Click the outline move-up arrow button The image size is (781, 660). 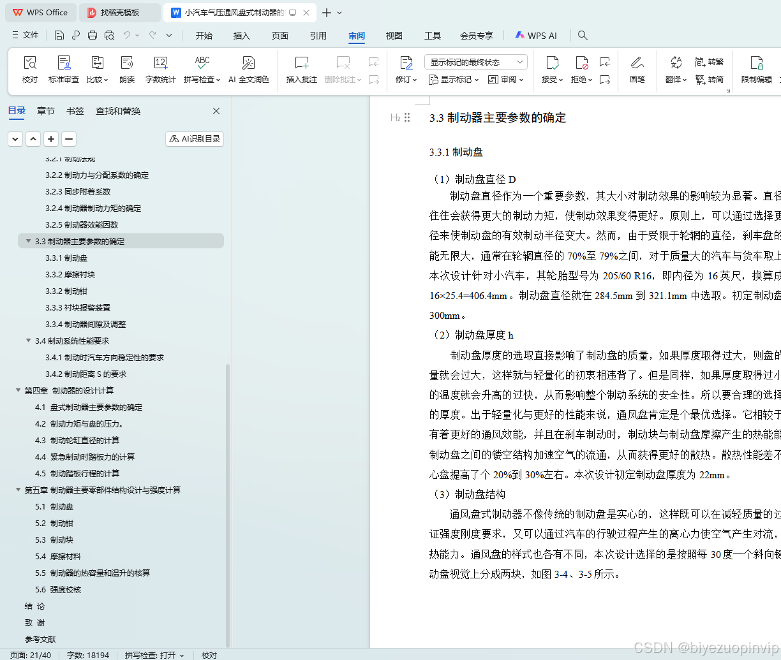33,138
